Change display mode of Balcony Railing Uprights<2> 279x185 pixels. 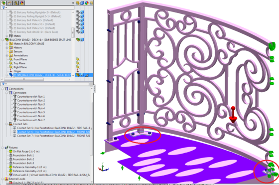(x=82, y=12)
